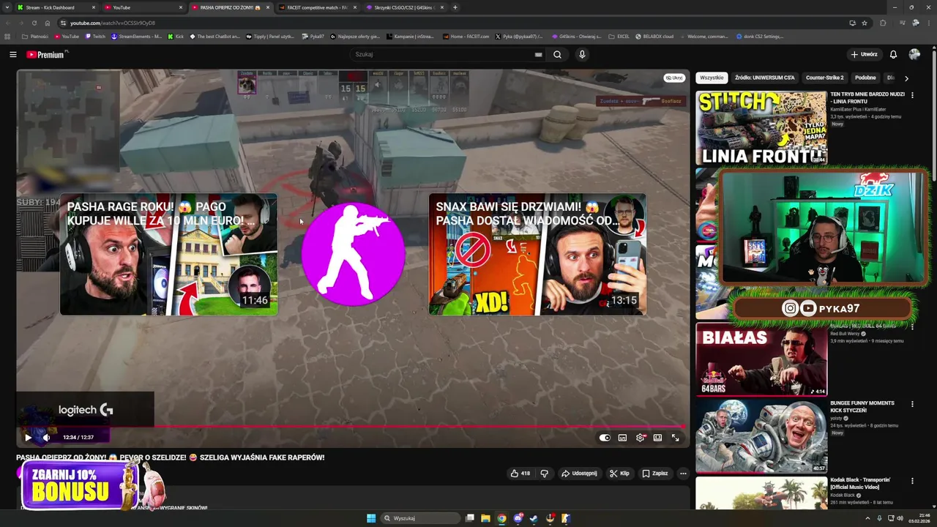
Task: Switch to Skrzynki CS:GO/CS2 G4Skins tab
Action: pos(404,7)
